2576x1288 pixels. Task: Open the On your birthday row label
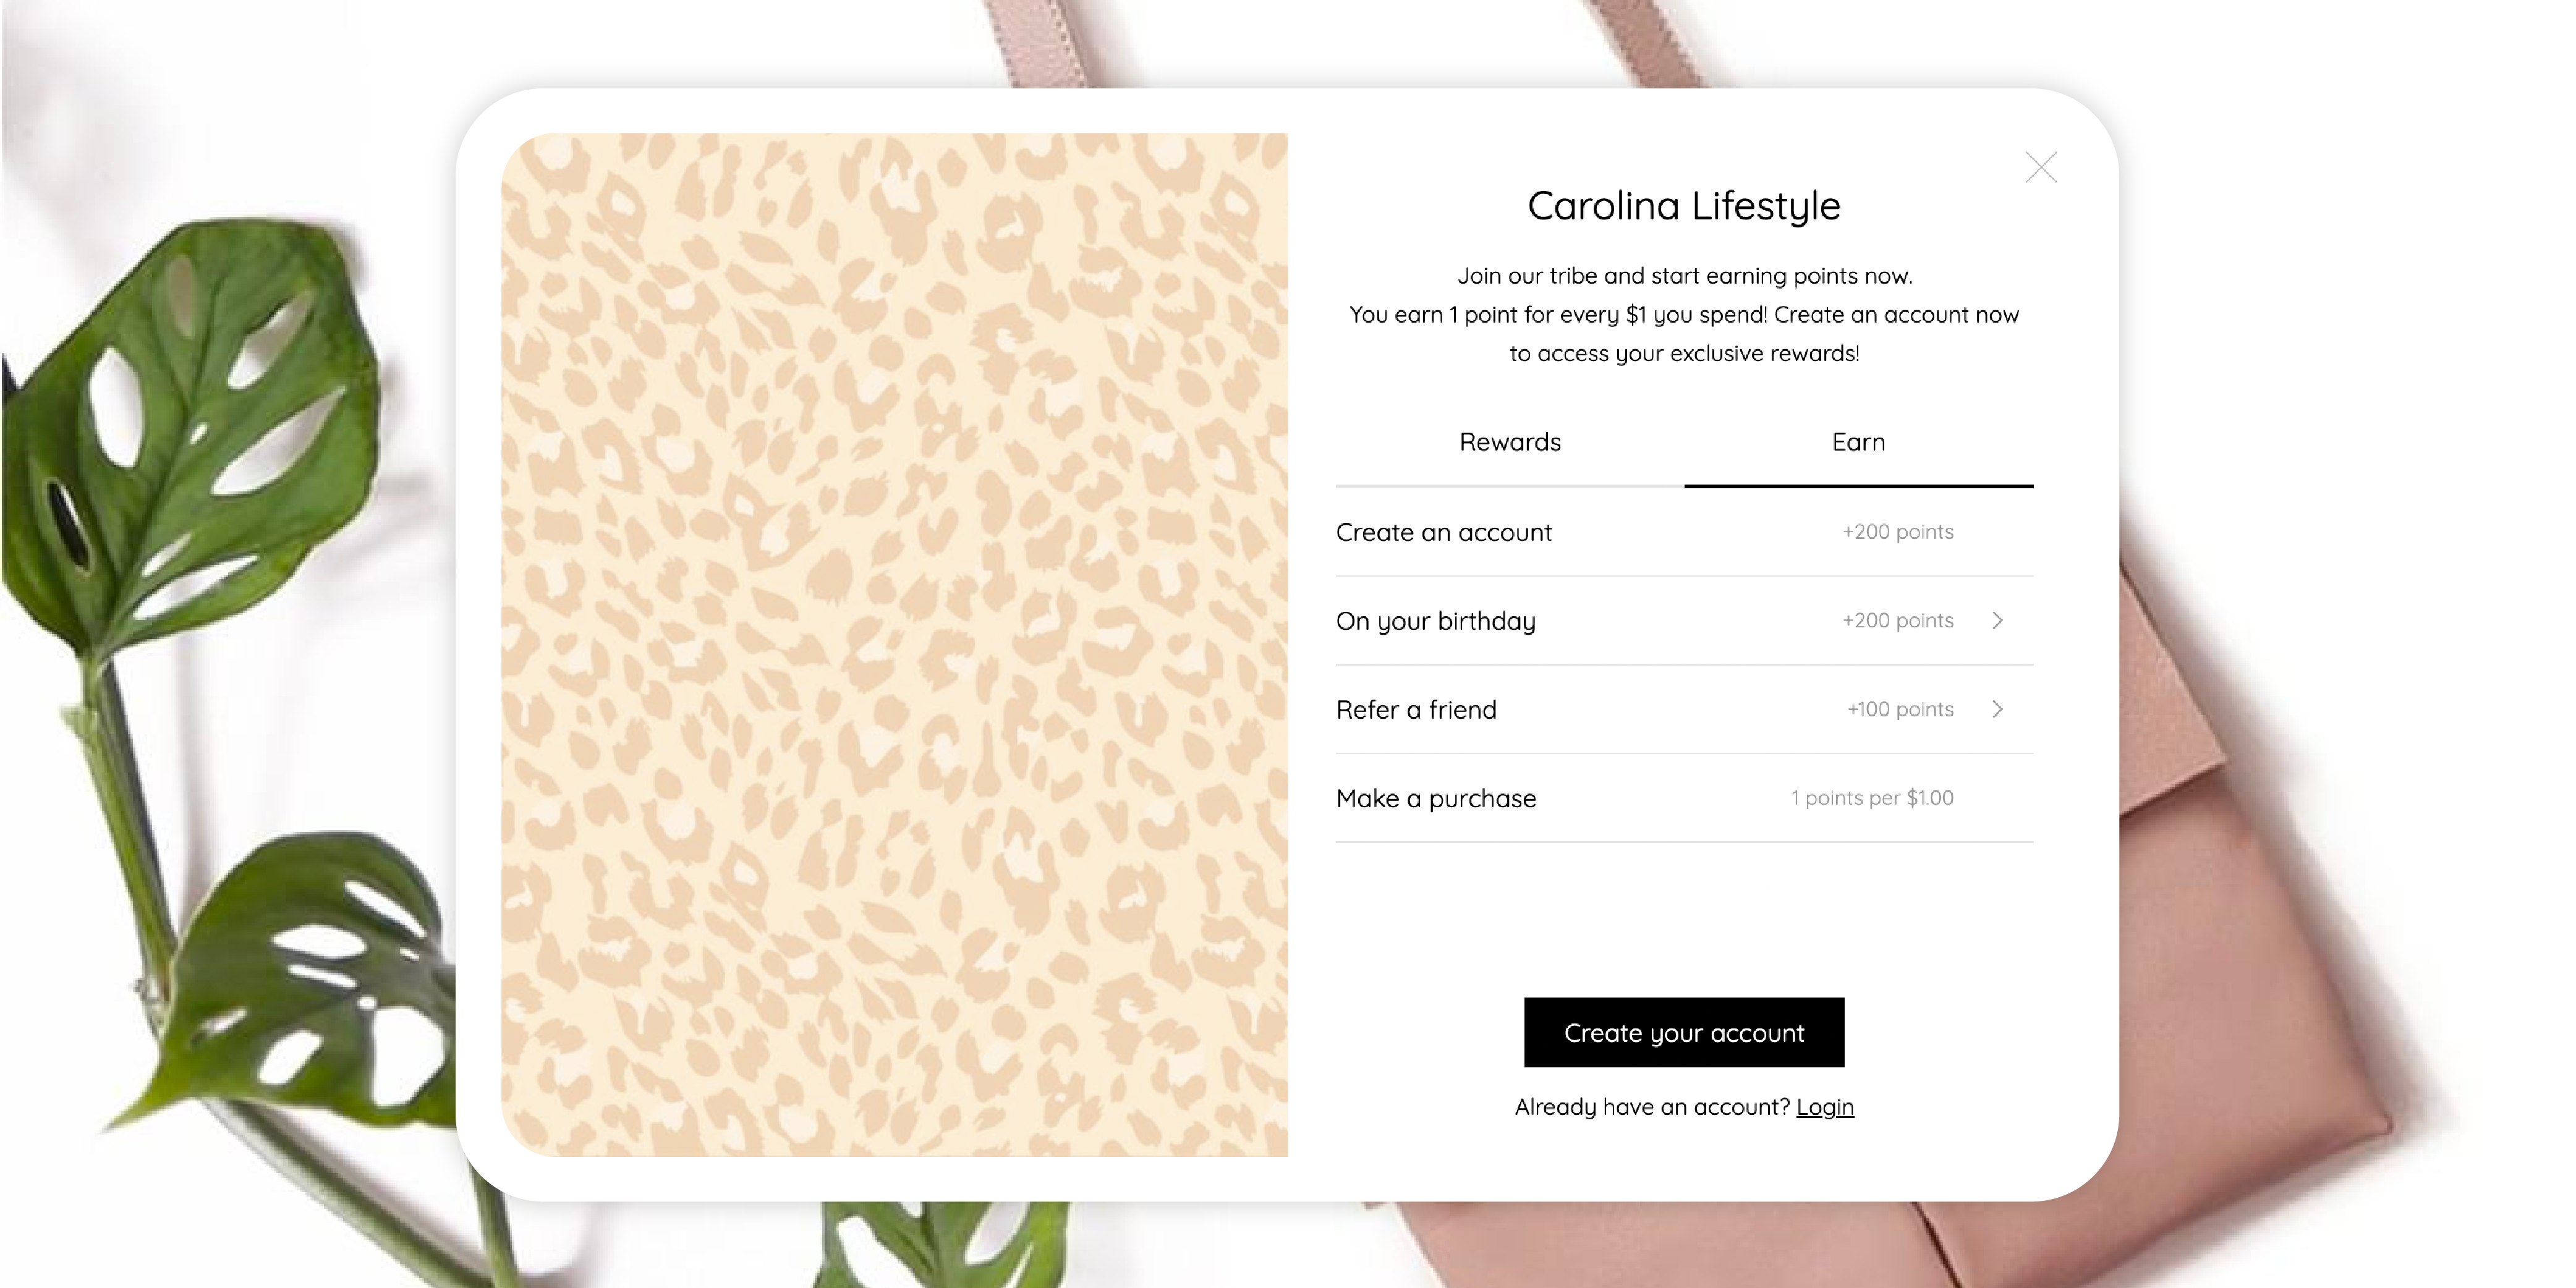(1436, 621)
